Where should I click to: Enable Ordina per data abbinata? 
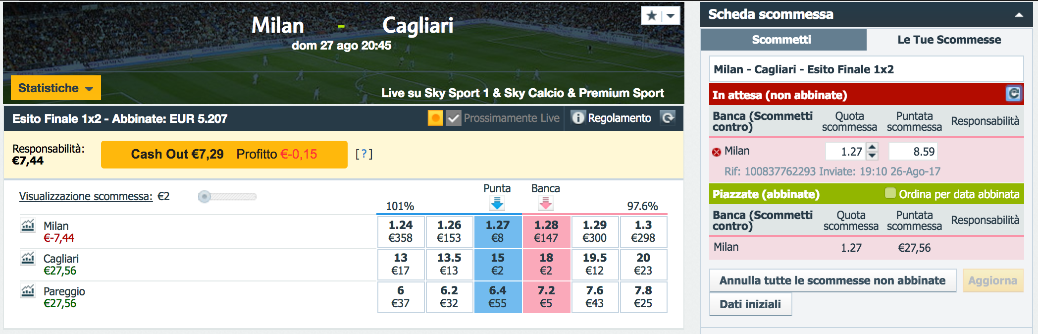coord(890,193)
